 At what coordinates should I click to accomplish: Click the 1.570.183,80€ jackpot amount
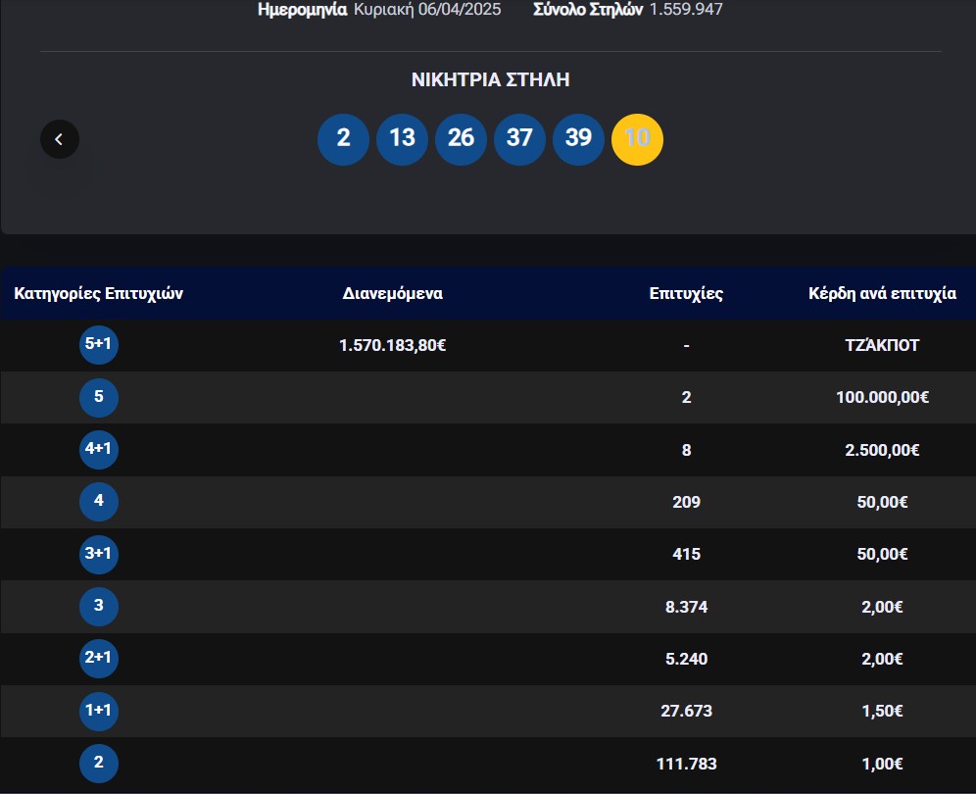click(x=393, y=345)
